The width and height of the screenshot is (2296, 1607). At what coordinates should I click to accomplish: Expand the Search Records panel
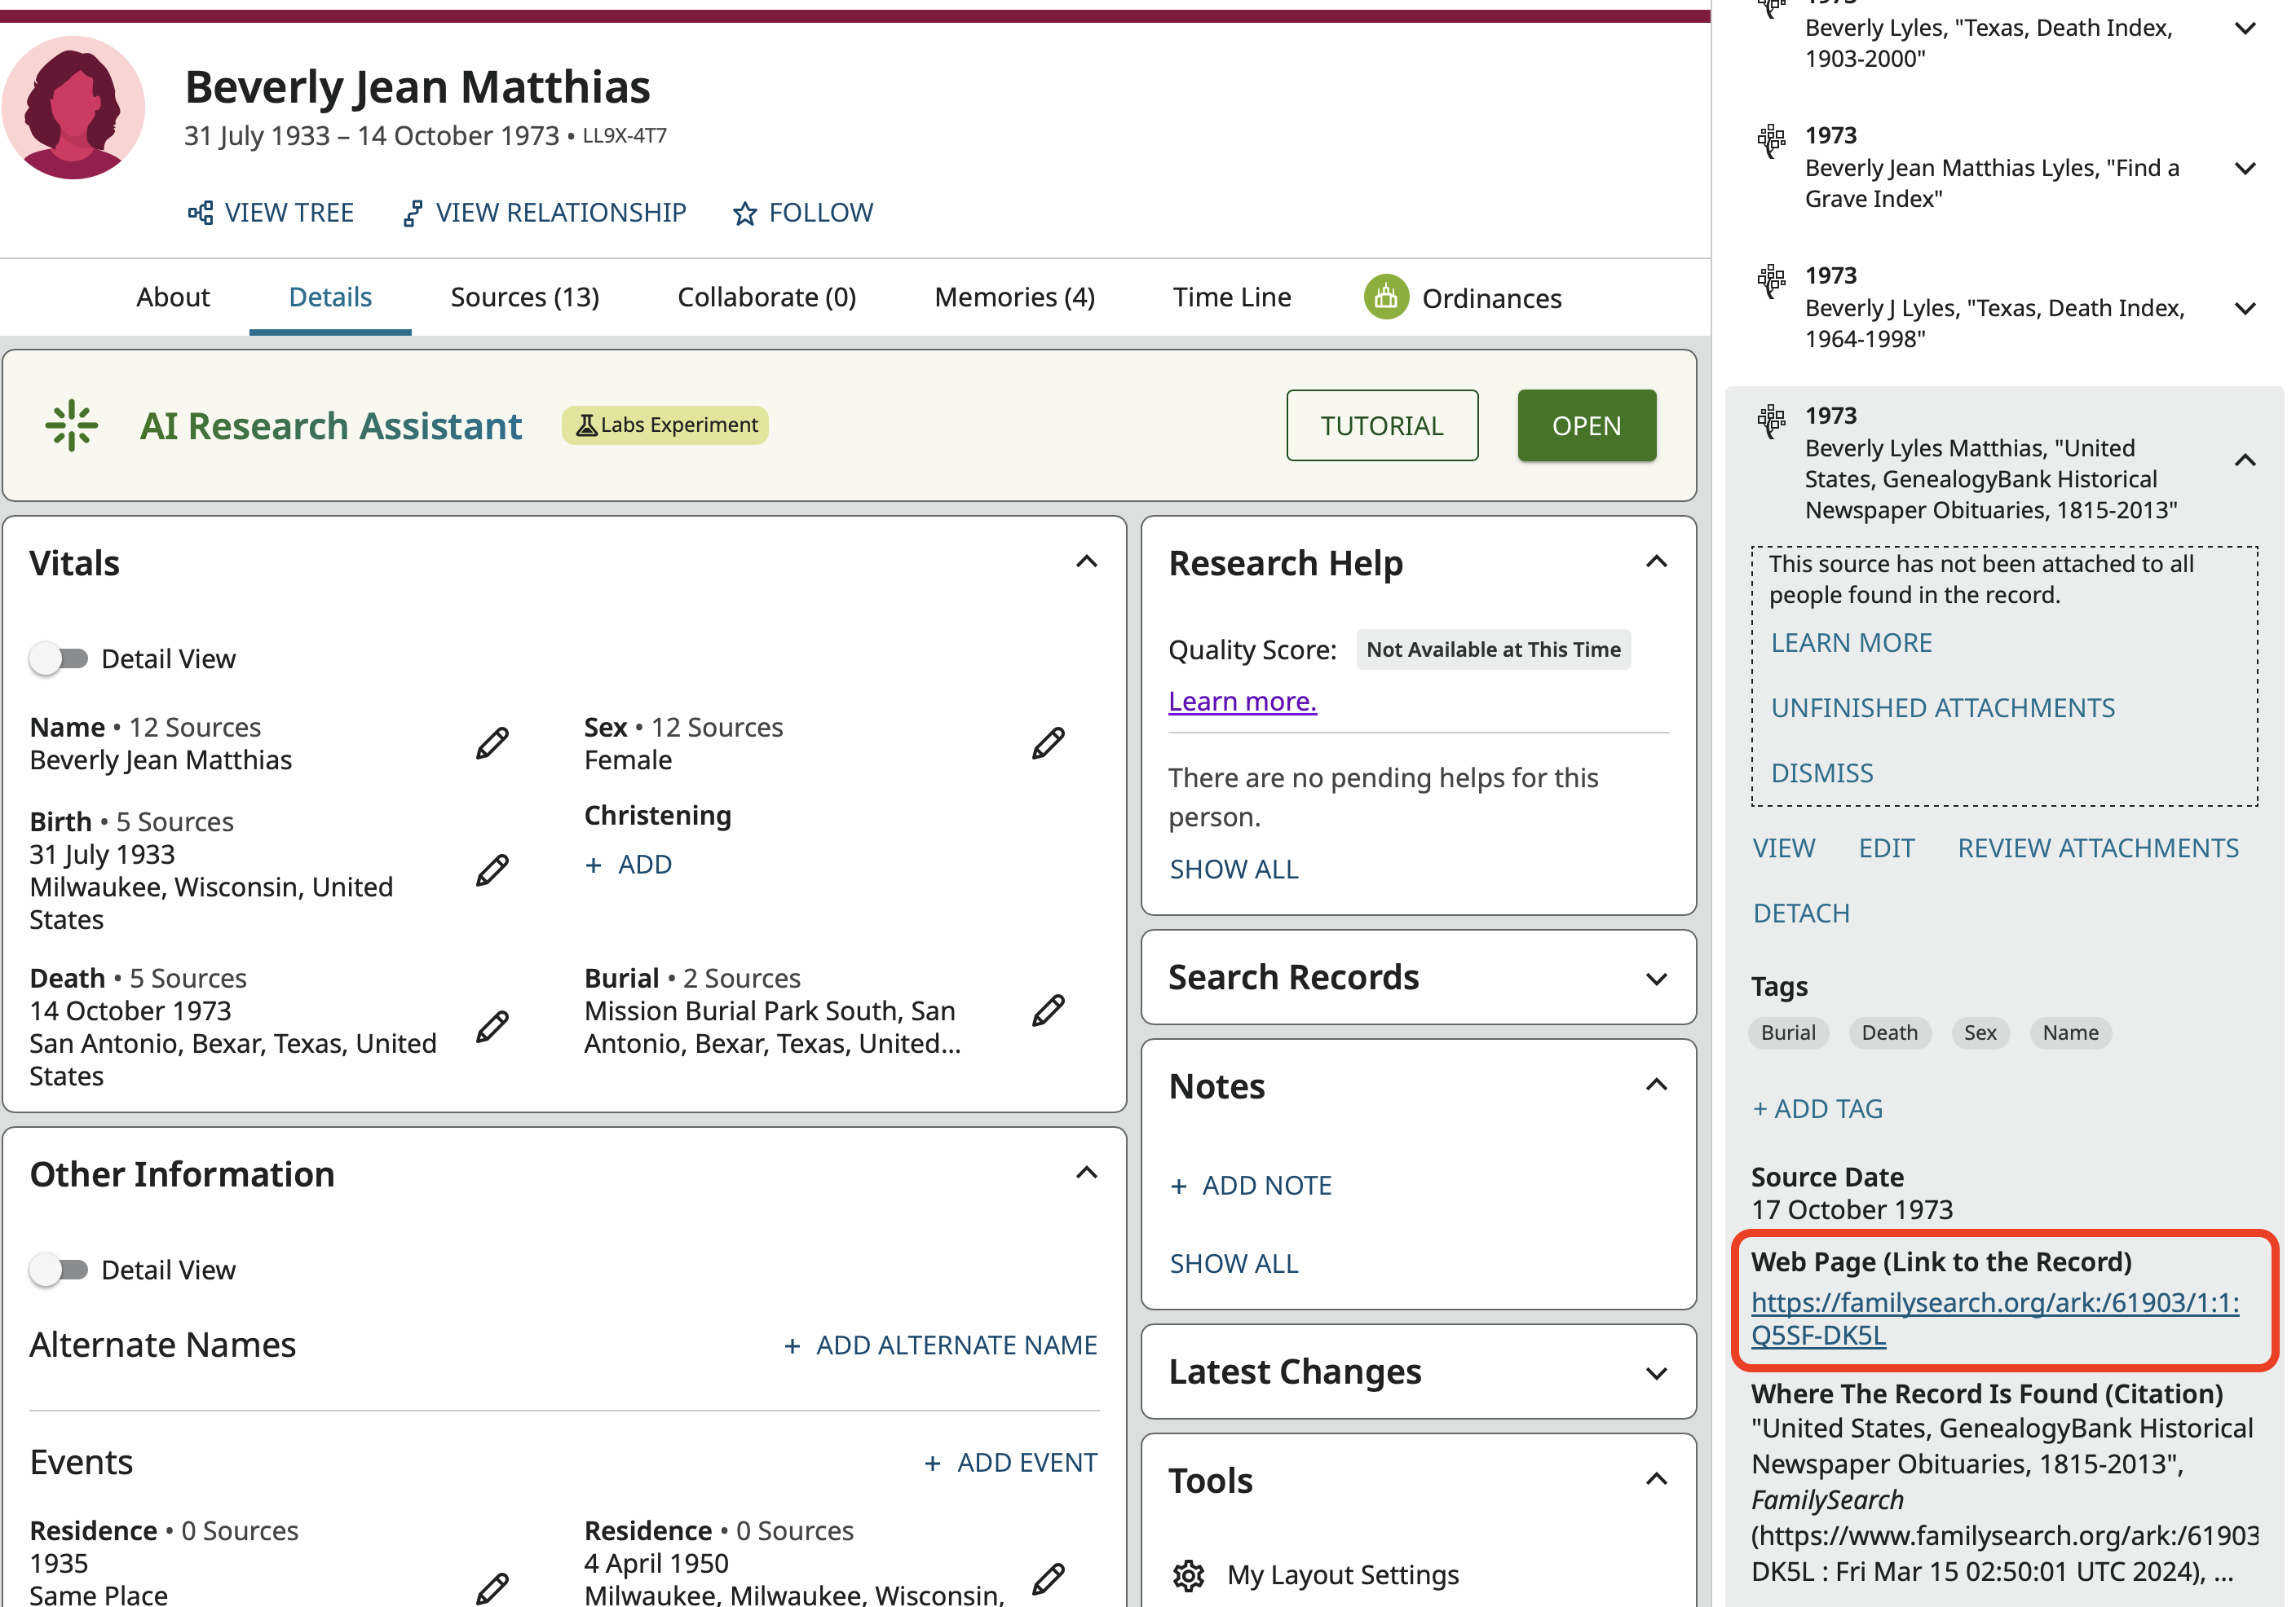point(1655,979)
